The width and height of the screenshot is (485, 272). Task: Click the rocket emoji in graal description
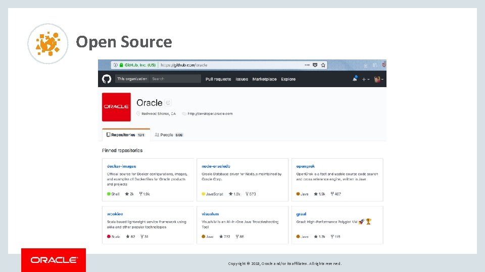point(361,222)
